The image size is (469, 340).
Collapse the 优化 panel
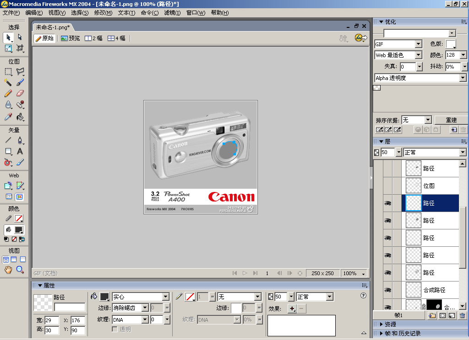pos(382,22)
